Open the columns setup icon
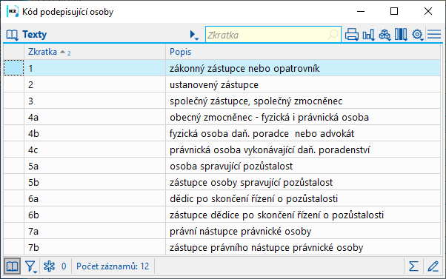The width and height of the screenshot is (446, 279). pos(401,35)
